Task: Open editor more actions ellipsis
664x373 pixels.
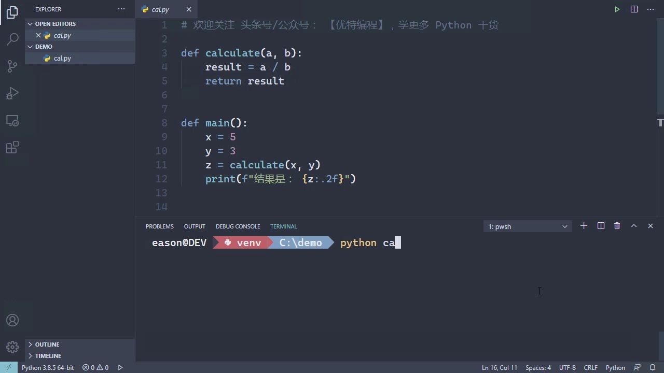Action: coord(651,9)
